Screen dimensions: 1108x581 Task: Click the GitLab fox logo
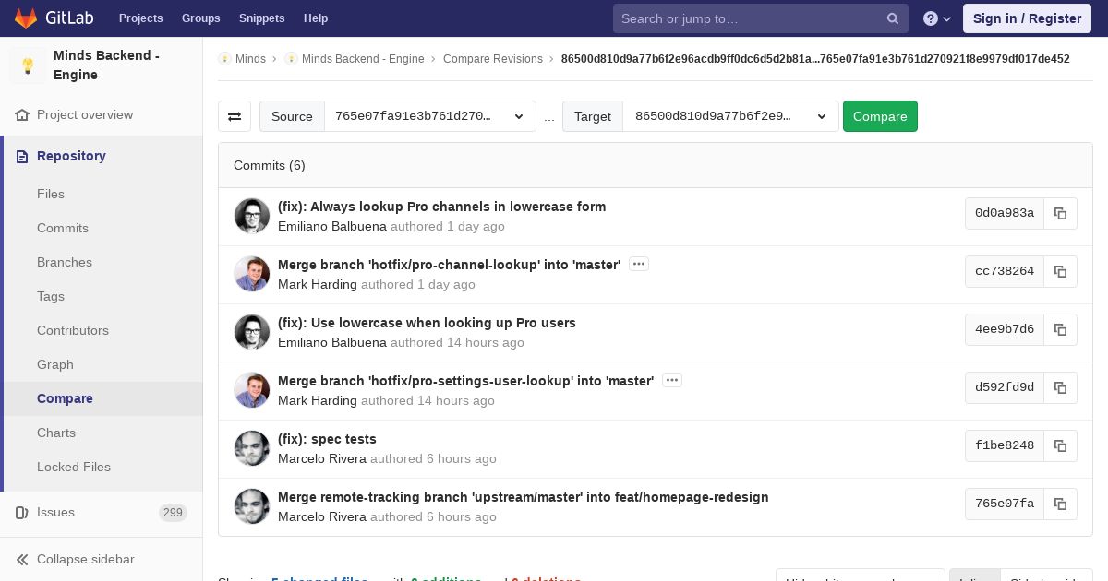[x=26, y=18]
